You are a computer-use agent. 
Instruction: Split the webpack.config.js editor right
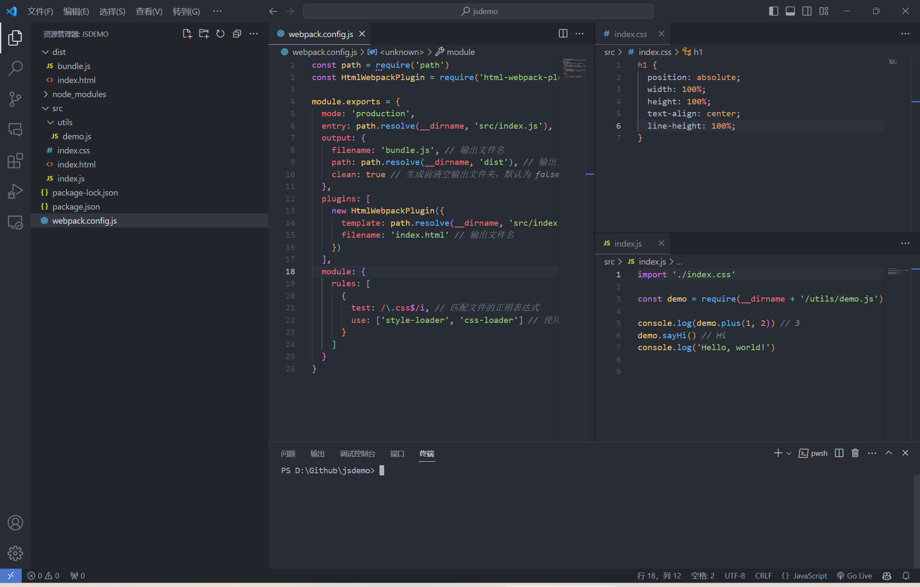(563, 34)
